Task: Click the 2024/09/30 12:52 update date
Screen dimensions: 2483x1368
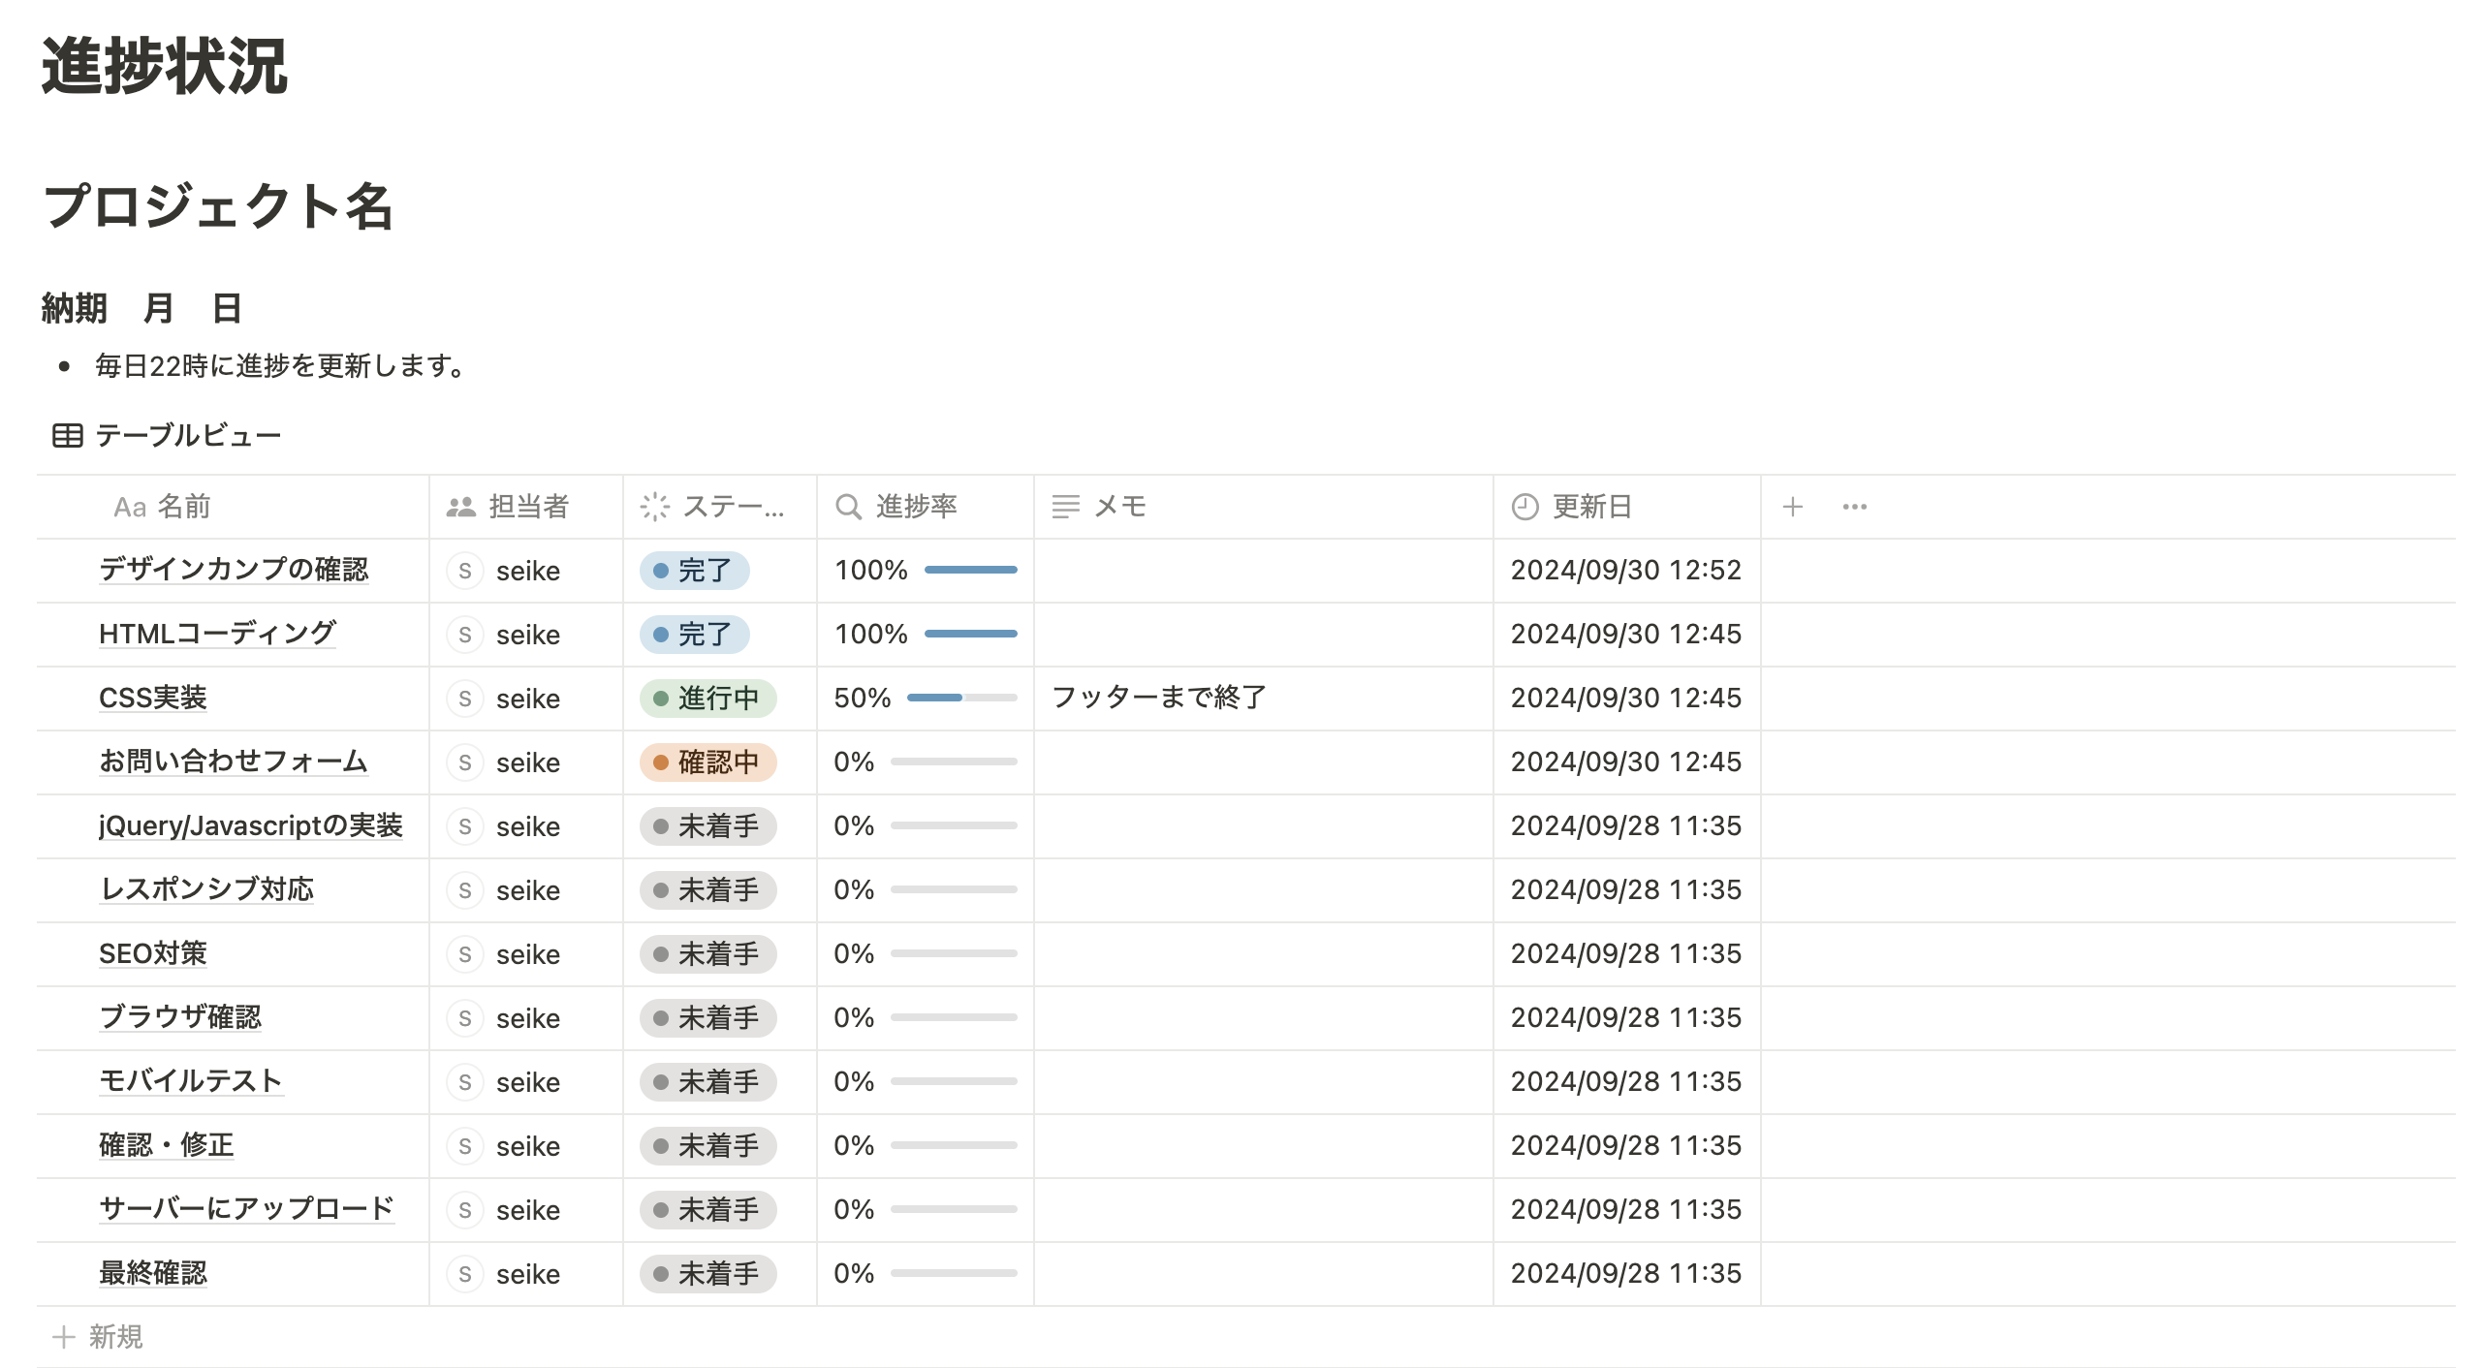Action: point(1625,570)
